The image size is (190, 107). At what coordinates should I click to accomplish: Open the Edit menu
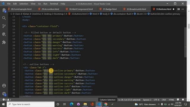click(15, 4)
